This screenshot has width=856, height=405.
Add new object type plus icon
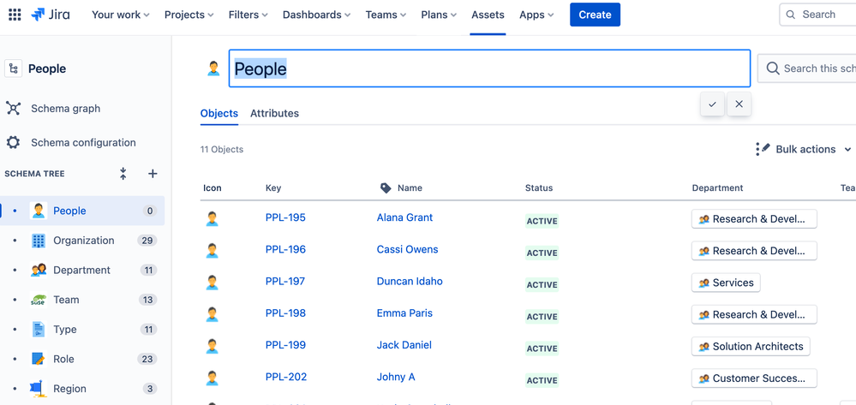coord(153,174)
